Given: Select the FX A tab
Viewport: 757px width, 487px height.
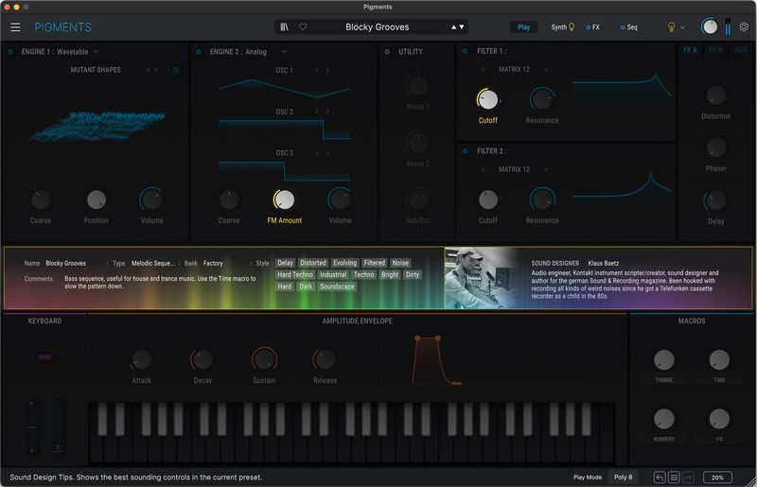Looking at the screenshot, I should click(x=690, y=50).
